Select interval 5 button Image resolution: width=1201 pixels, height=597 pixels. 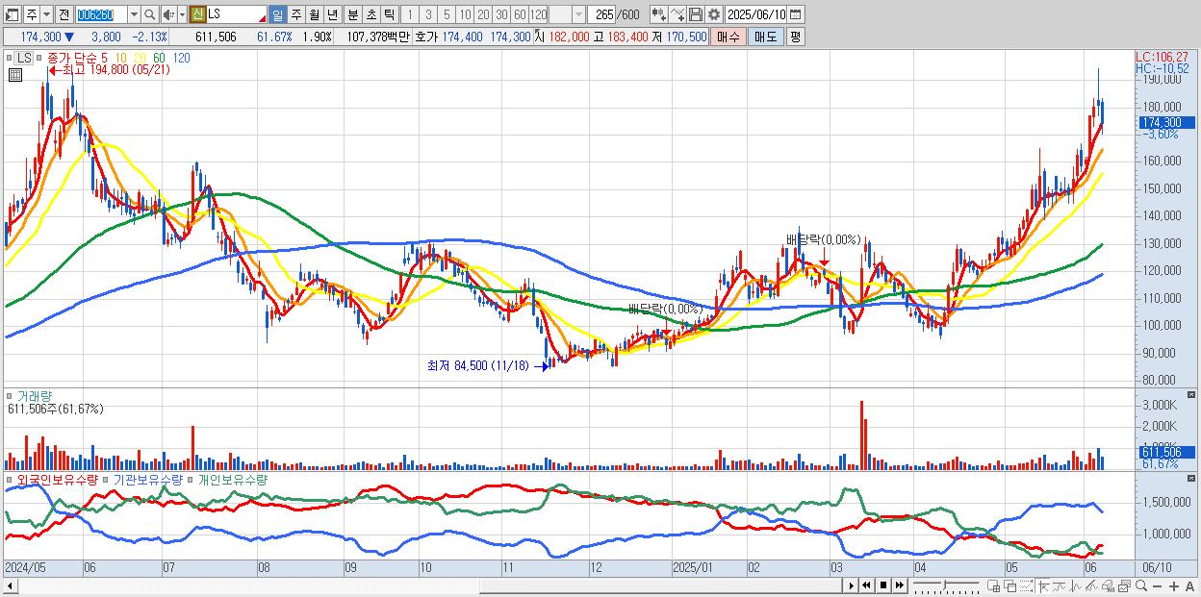tap(447, 15)
